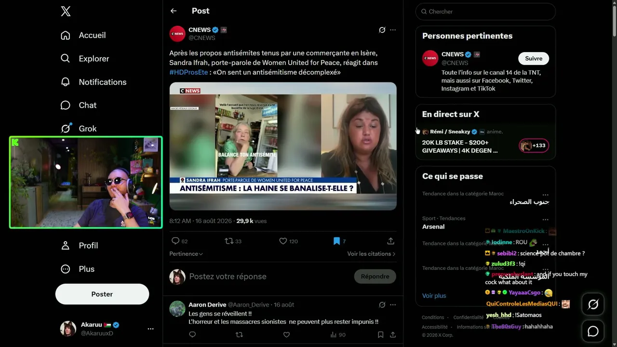Click the +133 listeners badge
The width and height of the screenshot is (617, 347).
[x=534, y=146]
